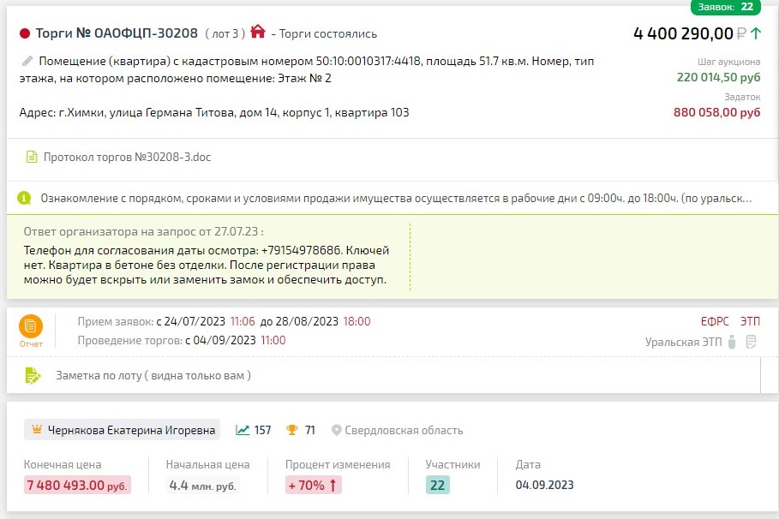Click the document icon beside Протокол торгов
Screen dimensions: 779x519
click(x=32, y=157)
